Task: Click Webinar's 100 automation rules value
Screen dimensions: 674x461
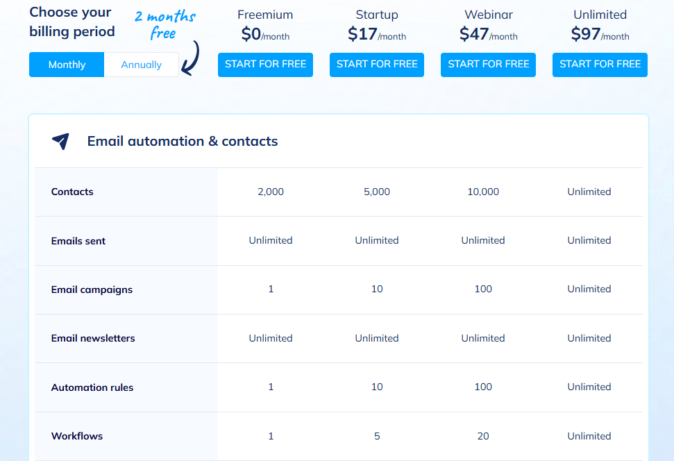Action: click(483, 387)
